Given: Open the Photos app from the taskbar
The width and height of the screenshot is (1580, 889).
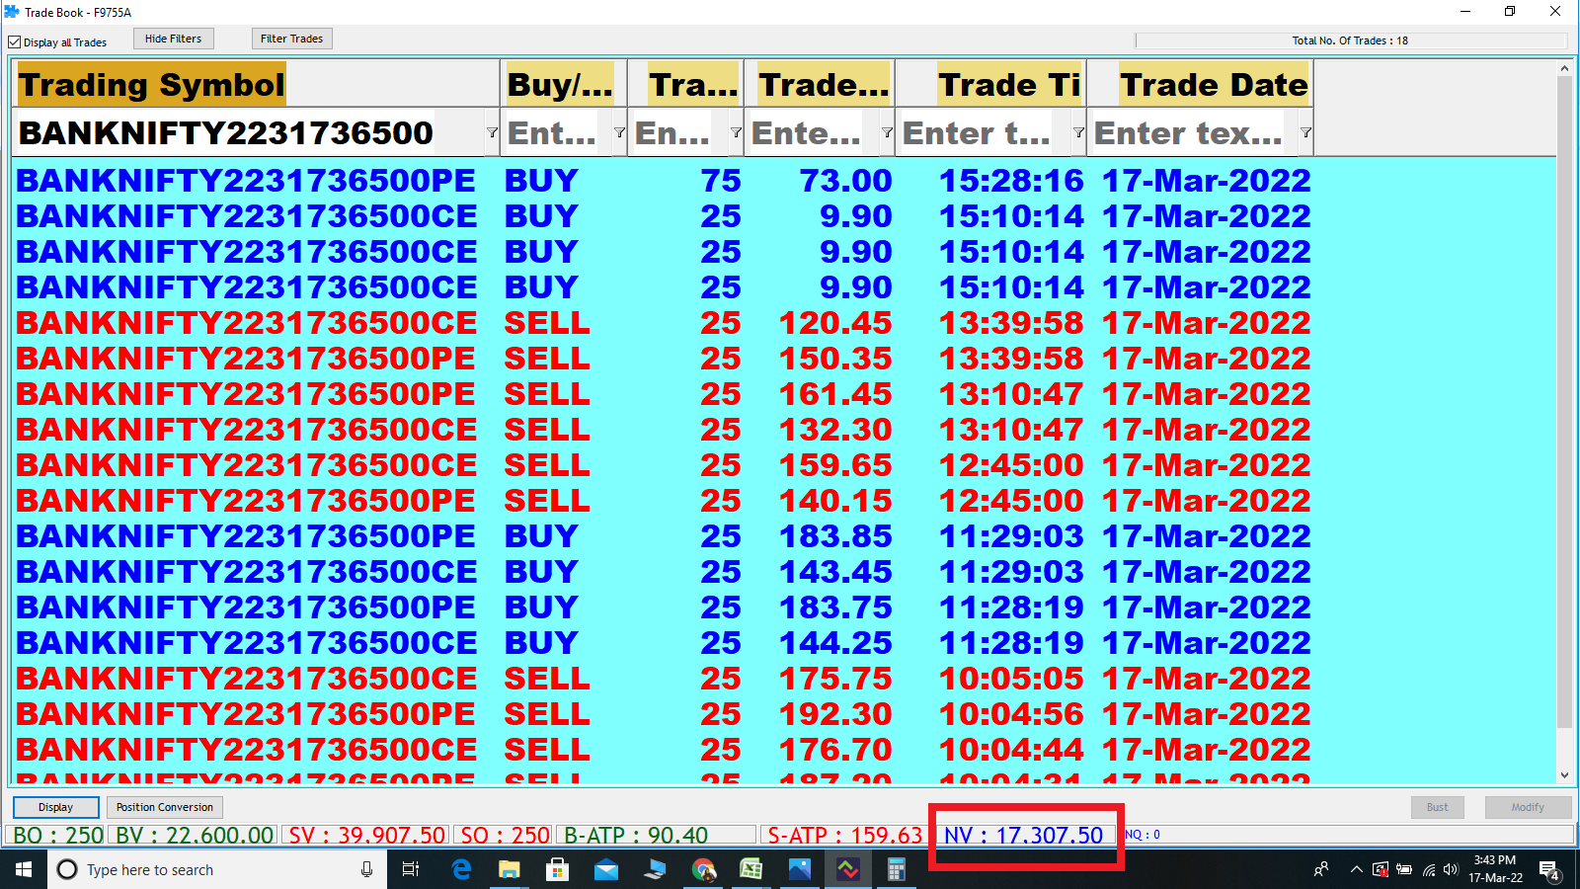Looking at the screenshot, I should click(x=799, y=869).
